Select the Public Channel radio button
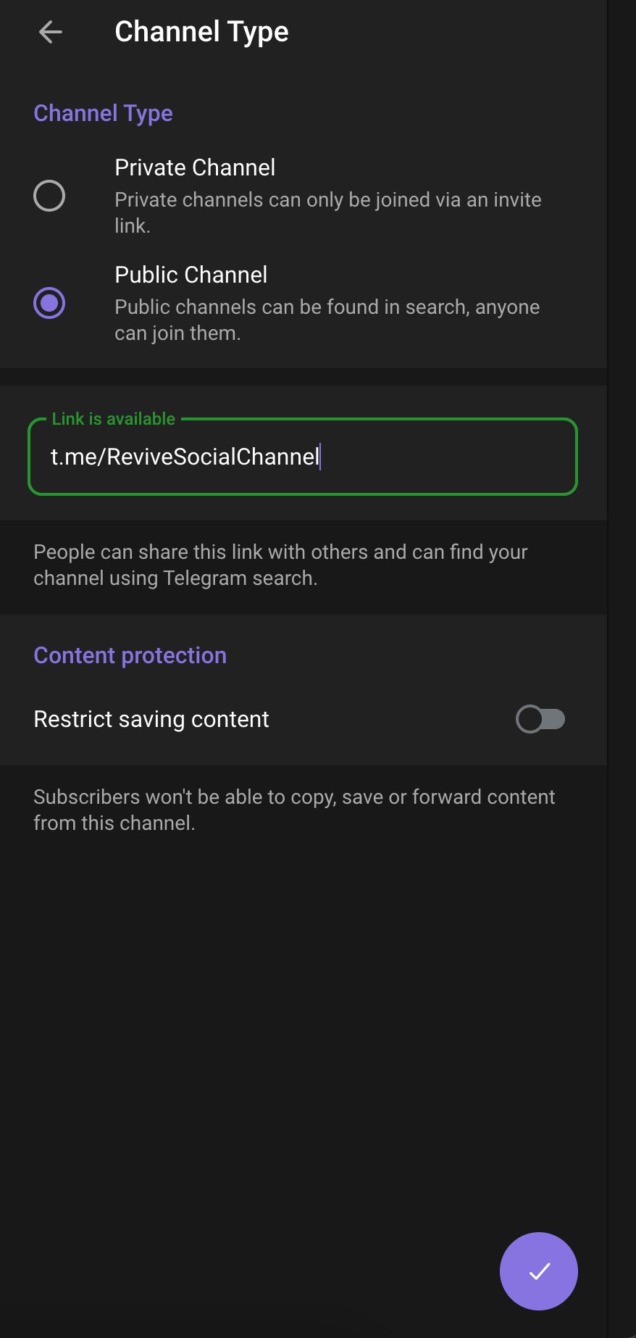 click(49, 303)
